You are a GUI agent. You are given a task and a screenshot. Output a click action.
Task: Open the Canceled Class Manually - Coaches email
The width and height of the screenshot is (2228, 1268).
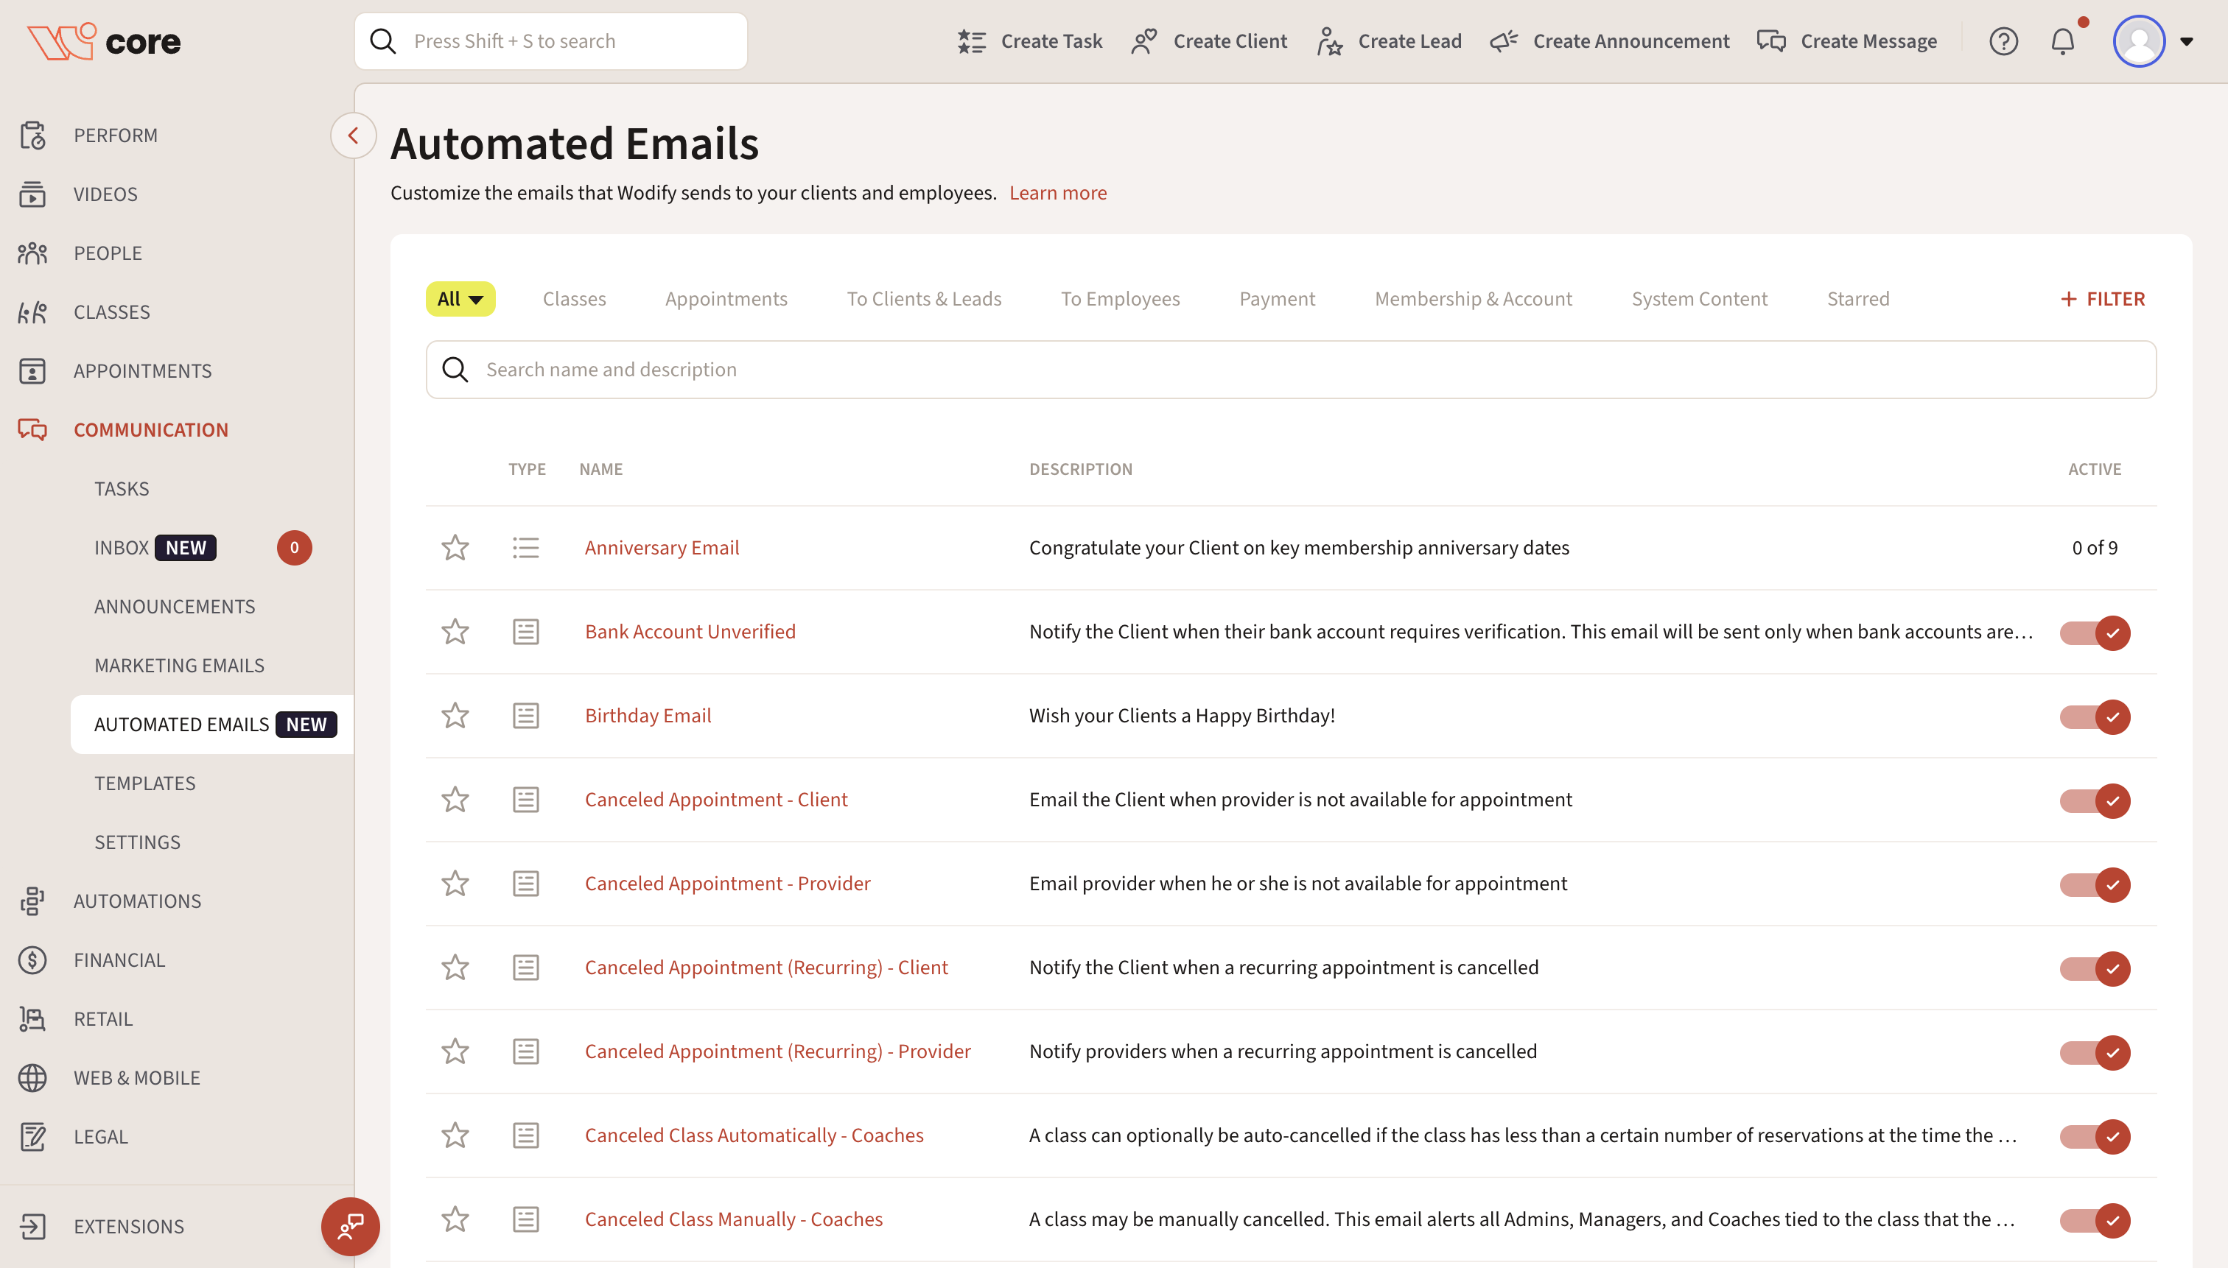click(x=733, y=1219)
